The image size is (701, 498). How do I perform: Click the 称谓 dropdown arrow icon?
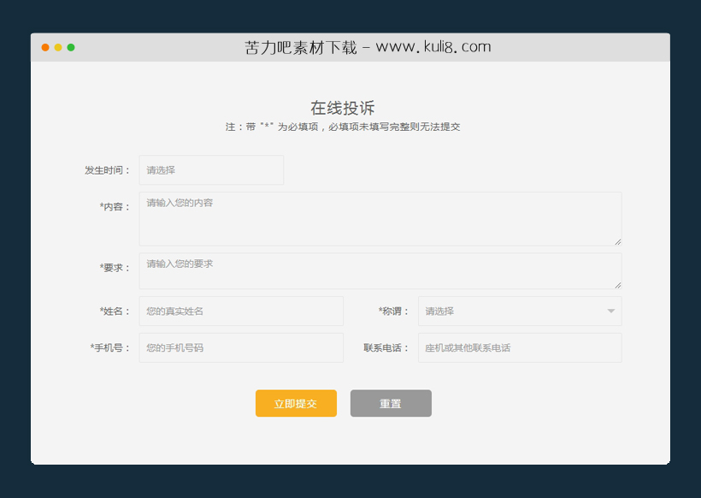tap(610, 311)
